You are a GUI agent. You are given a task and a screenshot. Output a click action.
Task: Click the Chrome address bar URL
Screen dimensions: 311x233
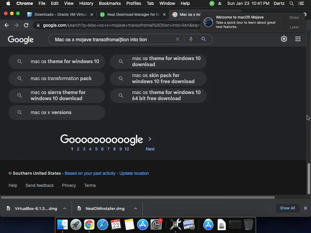pos(121,25)
